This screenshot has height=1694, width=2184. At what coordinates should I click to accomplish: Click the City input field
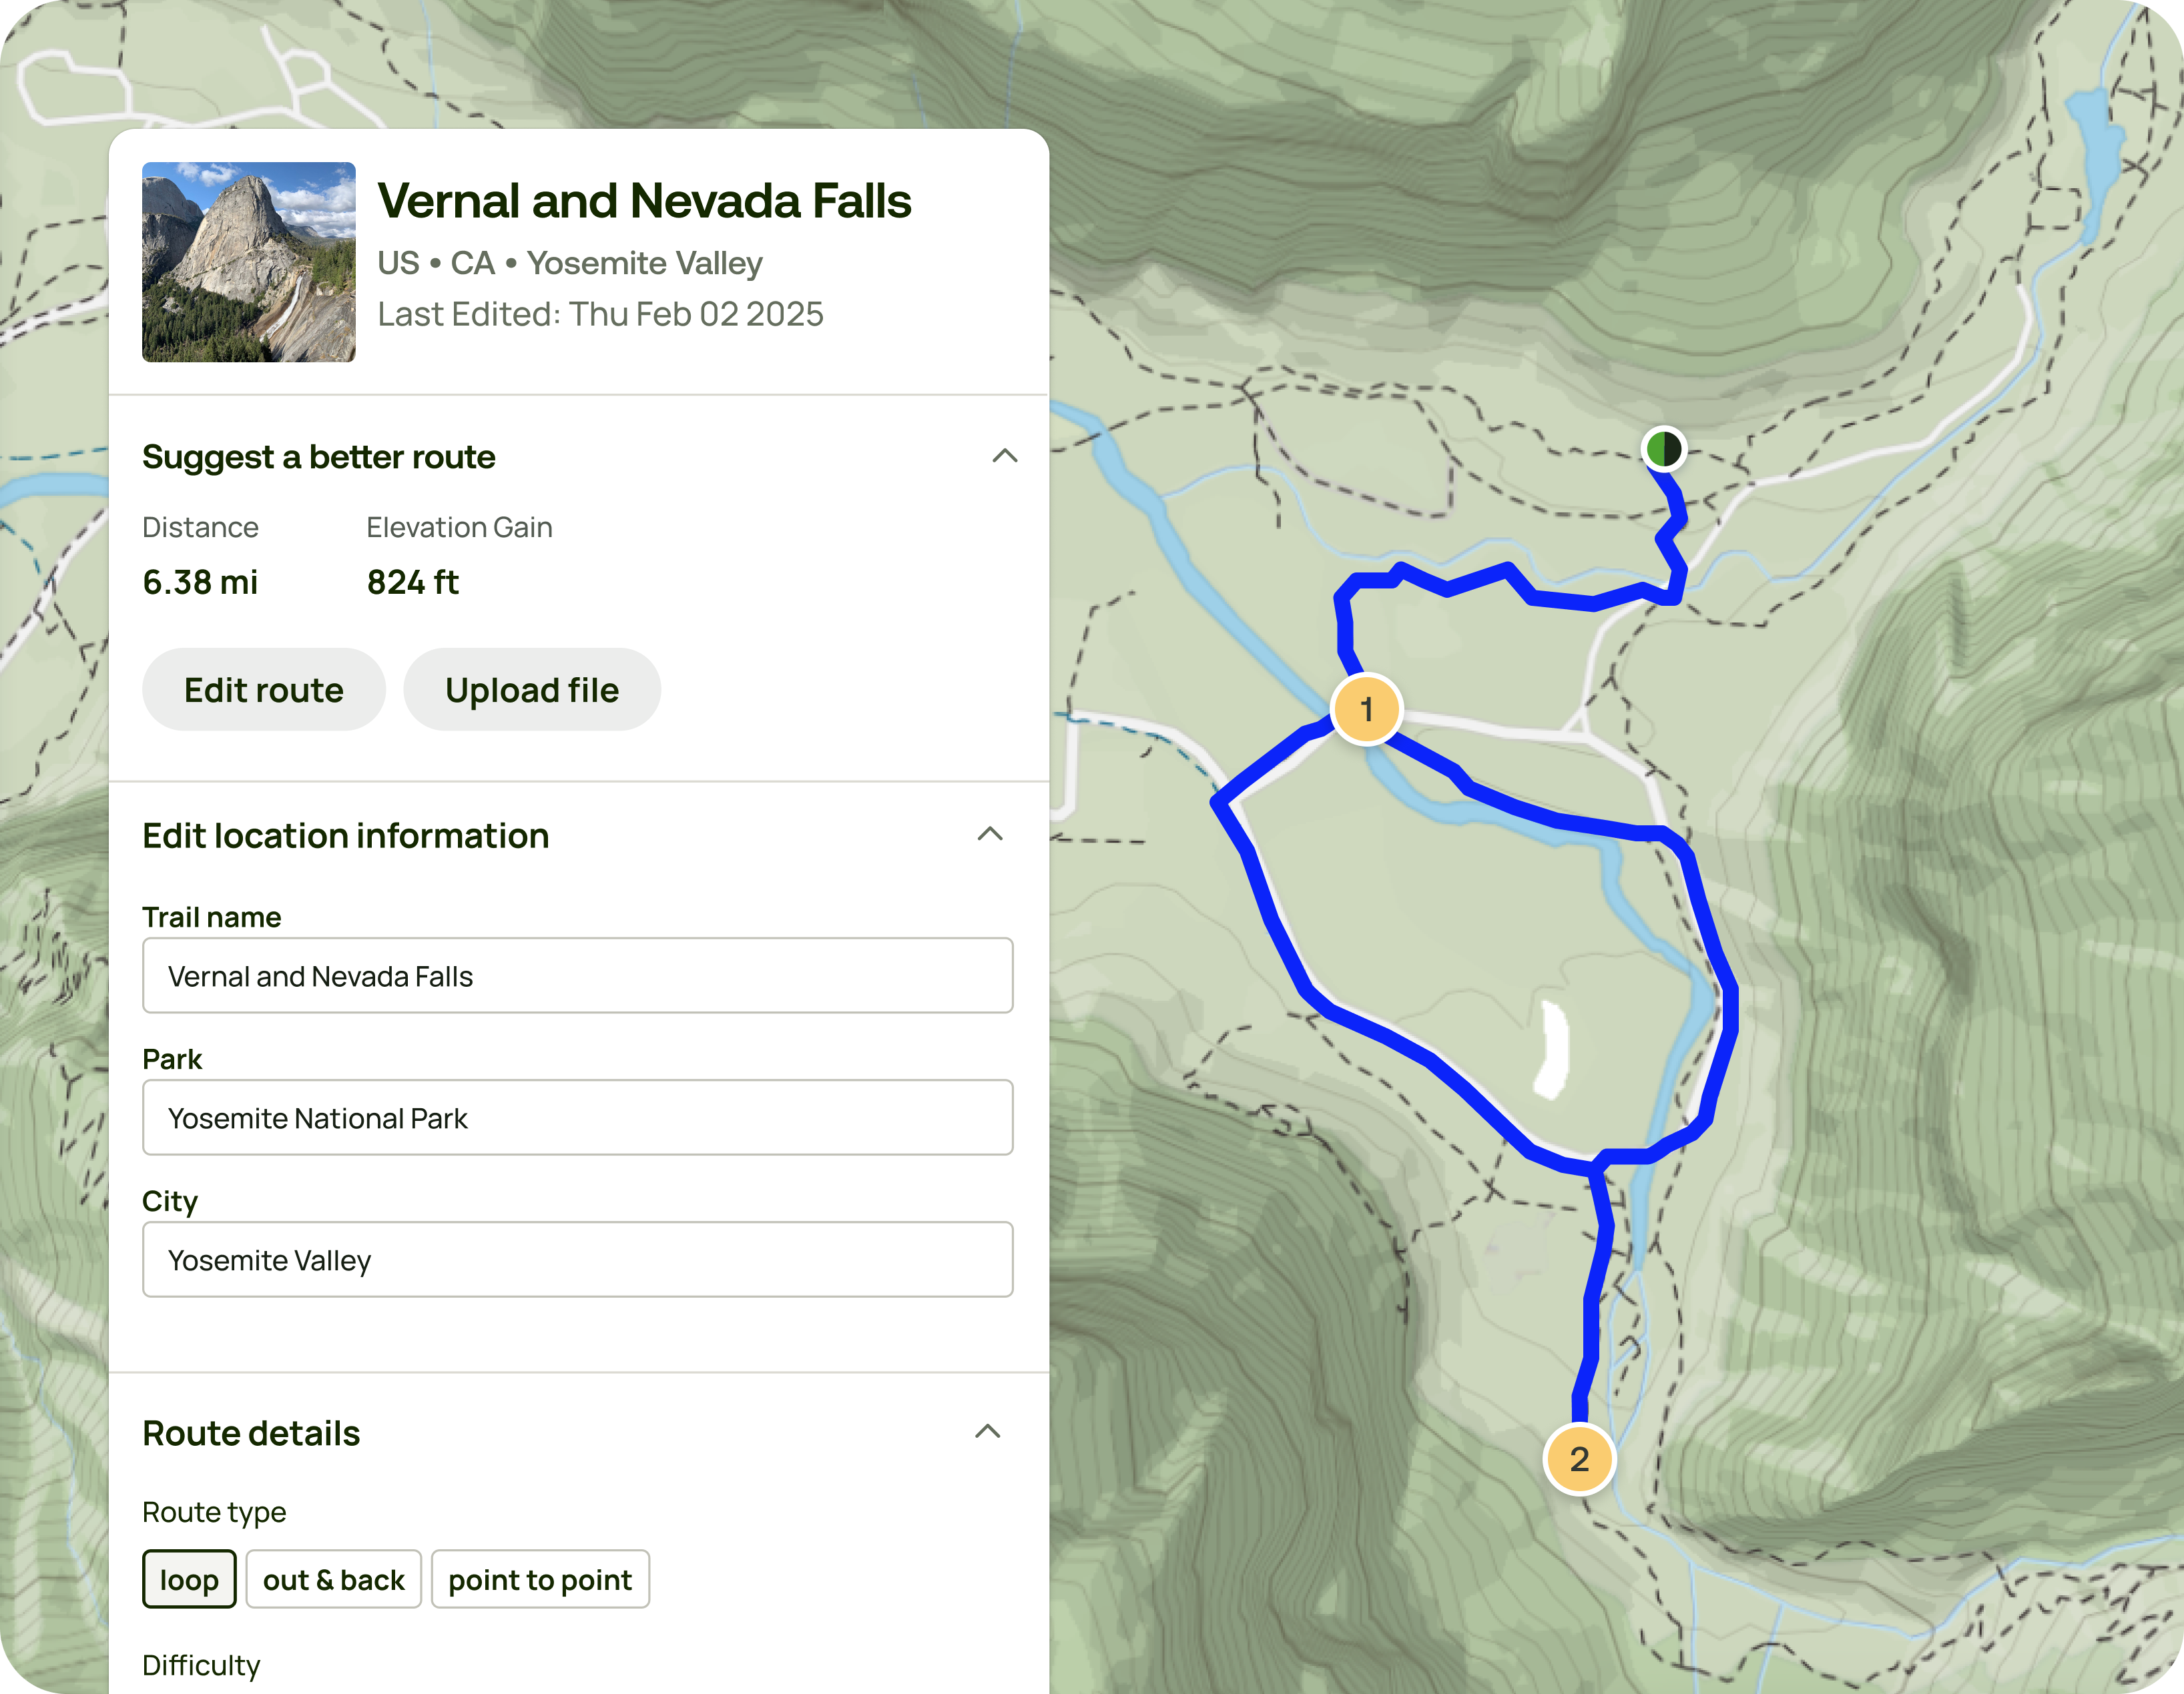[x=577, y=1260]
